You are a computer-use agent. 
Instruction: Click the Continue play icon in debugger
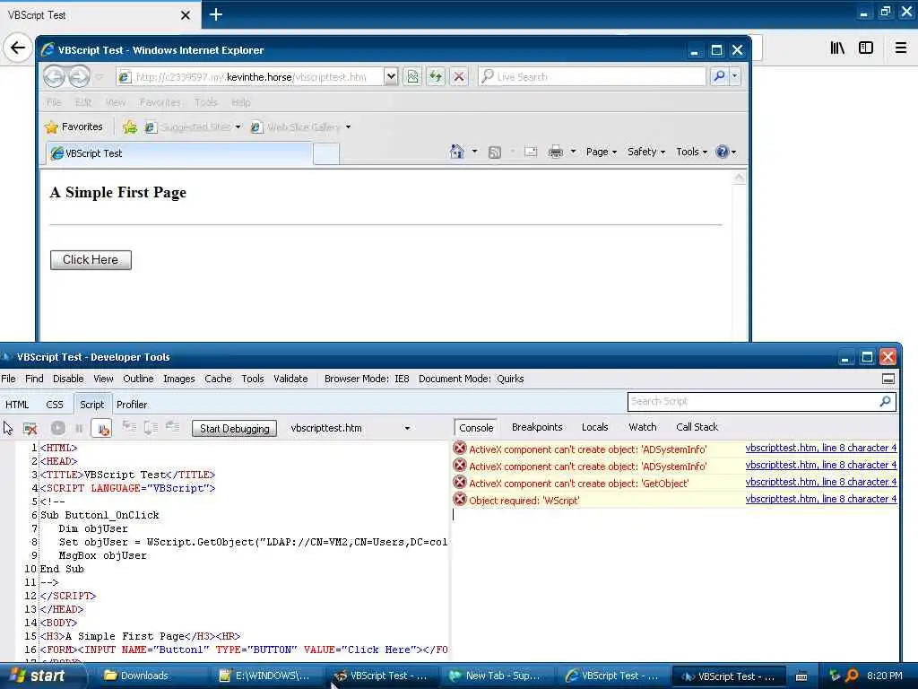click(x=57, y=428)
